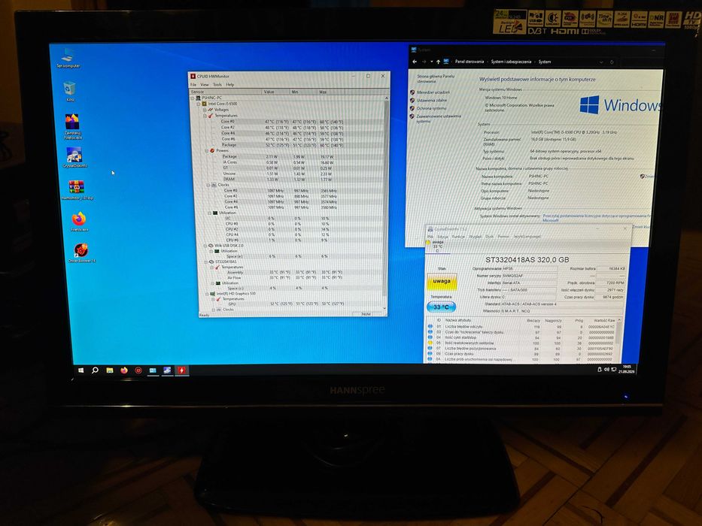This screenshot has height=526, width=702.
Task: Open the Plik menu in CrystalDiskInfo
Action: pos(430,236)
